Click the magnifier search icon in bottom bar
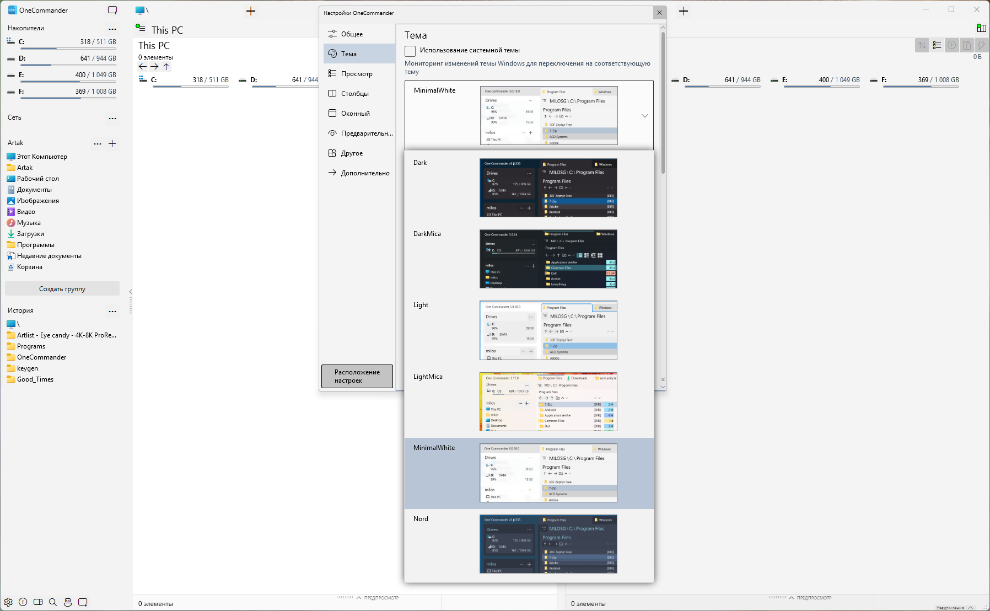The height and width of the screenshot is (611, 990). [53, 602]
